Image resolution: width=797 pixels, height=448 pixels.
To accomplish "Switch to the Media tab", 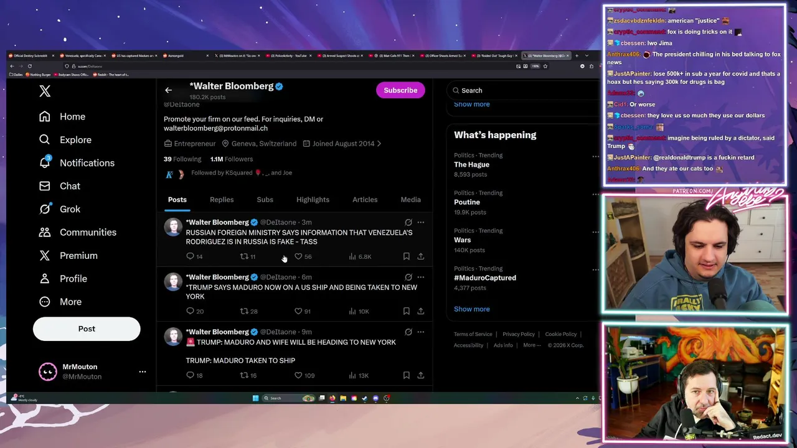I will (410, 200).
